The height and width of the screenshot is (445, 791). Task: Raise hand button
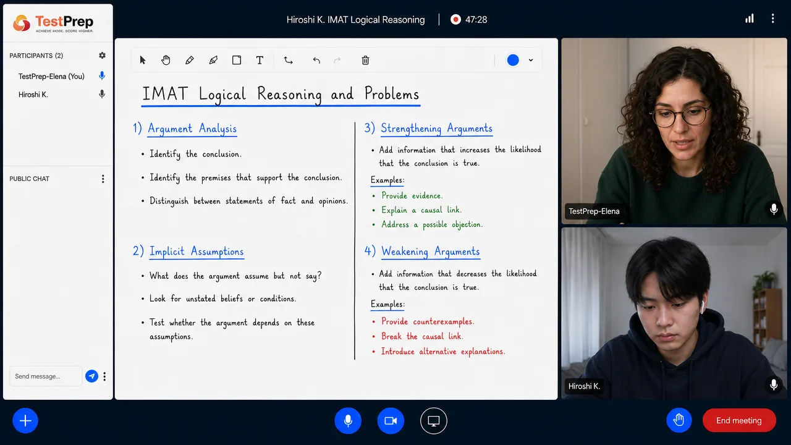pyautogui.click(x=679, y=420)
